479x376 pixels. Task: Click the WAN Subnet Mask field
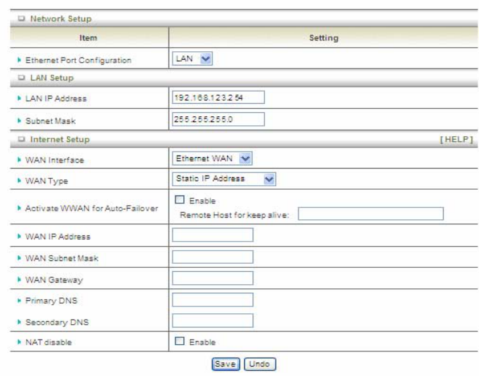point(212,257)
